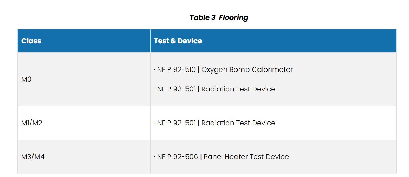
Task: Click "Table 3" in the title
Action: (x=203, y=17)
